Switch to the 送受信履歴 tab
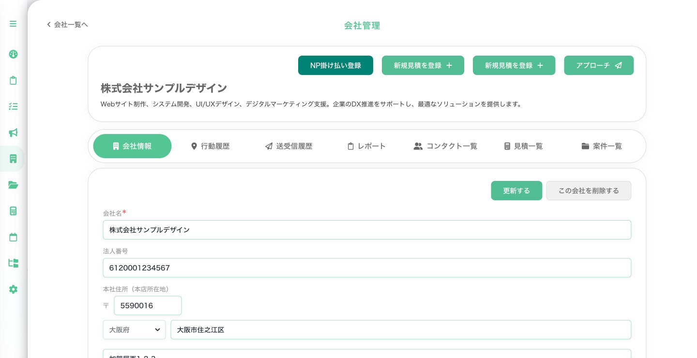The height and width of the screenshot is (358, 697). 288,146
